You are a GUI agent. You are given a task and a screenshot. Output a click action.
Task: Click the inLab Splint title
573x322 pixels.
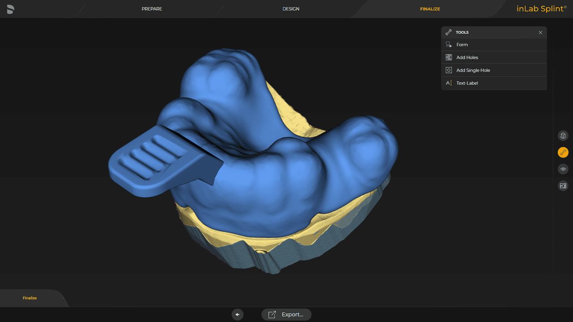click(542, 8)
